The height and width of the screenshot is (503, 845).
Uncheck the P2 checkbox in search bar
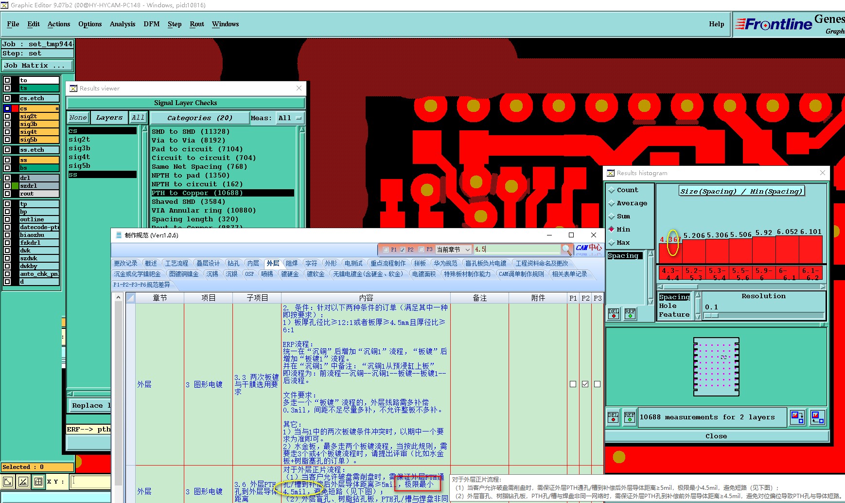[x=403, y=250]
